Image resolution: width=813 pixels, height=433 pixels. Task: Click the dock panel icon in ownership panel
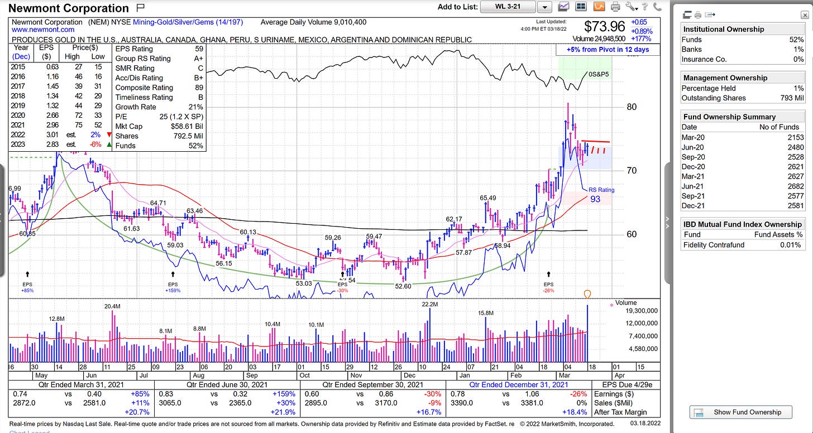[687, 15]
